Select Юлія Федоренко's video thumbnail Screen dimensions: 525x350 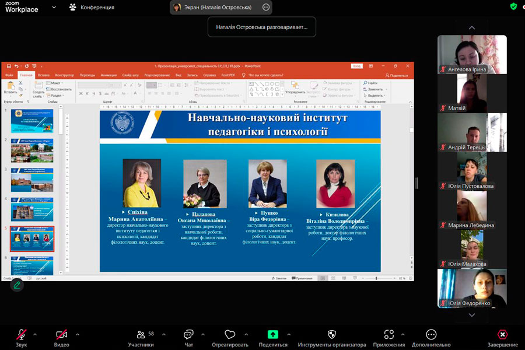[472, 288]
